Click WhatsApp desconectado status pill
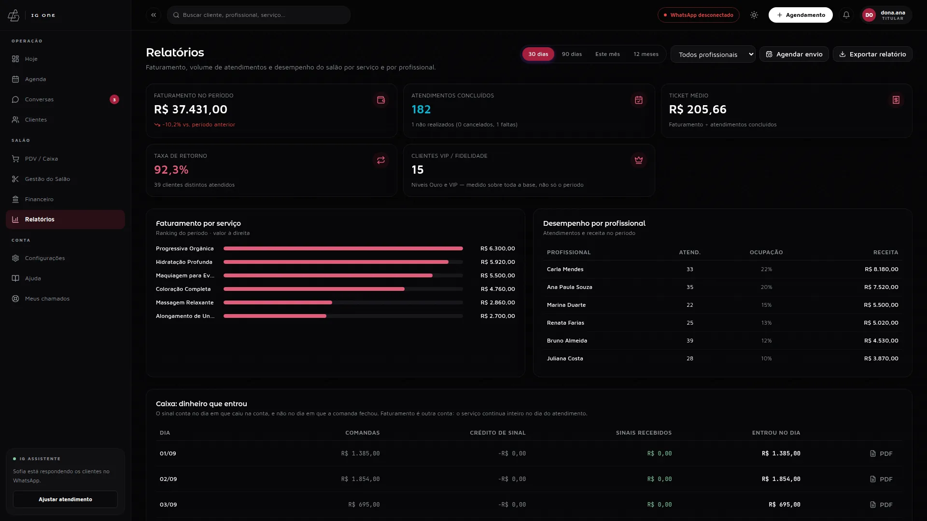 pos(698,15)
